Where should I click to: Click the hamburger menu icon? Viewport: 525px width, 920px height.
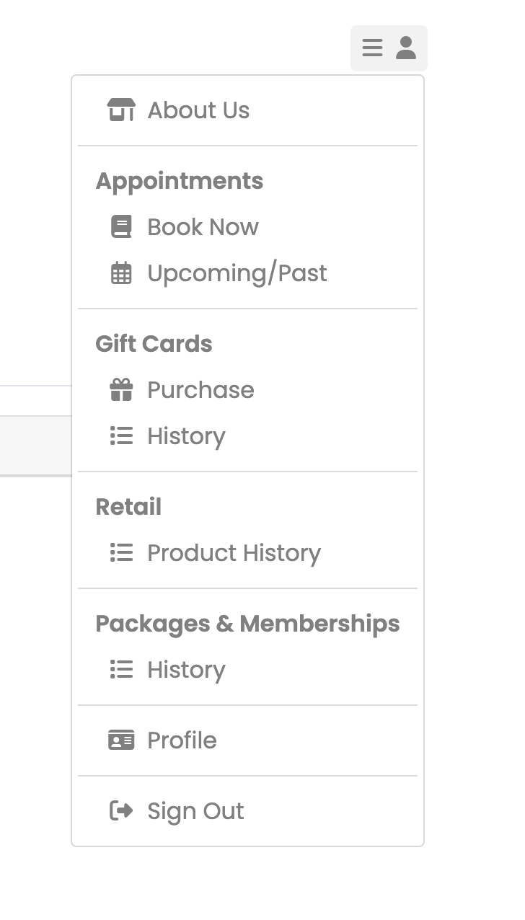click(x=372, y=48)
